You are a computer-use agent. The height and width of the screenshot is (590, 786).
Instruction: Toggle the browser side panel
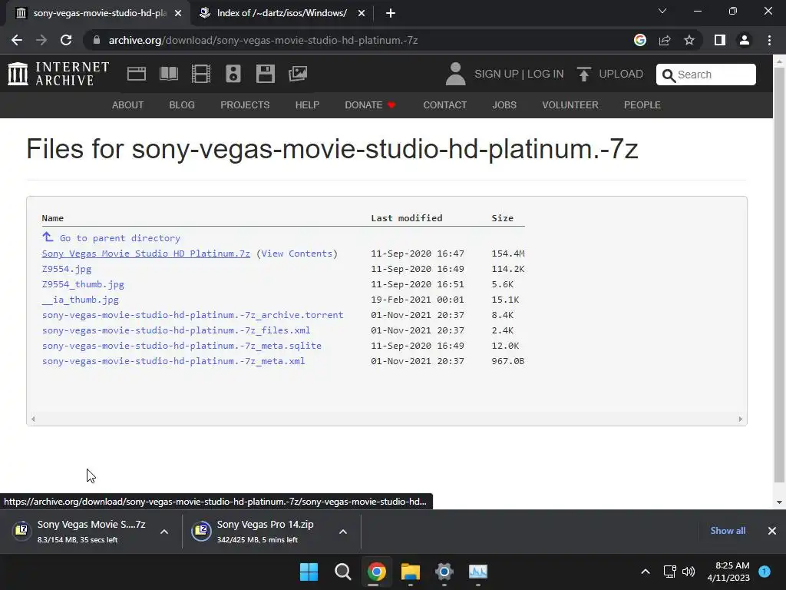point(720,40)
